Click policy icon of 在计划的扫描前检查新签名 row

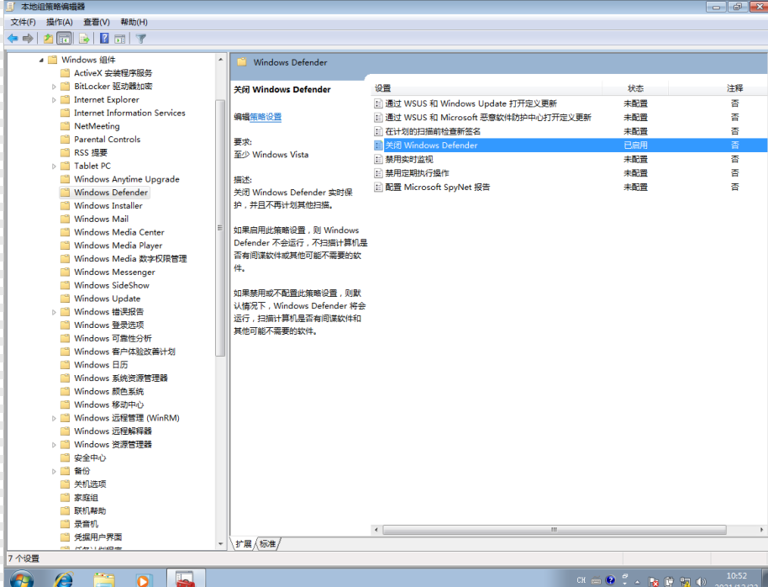[x=378, y=131]
